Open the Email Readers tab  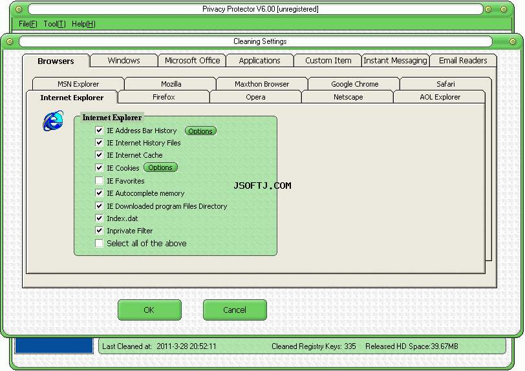click(x=463, y=61)
